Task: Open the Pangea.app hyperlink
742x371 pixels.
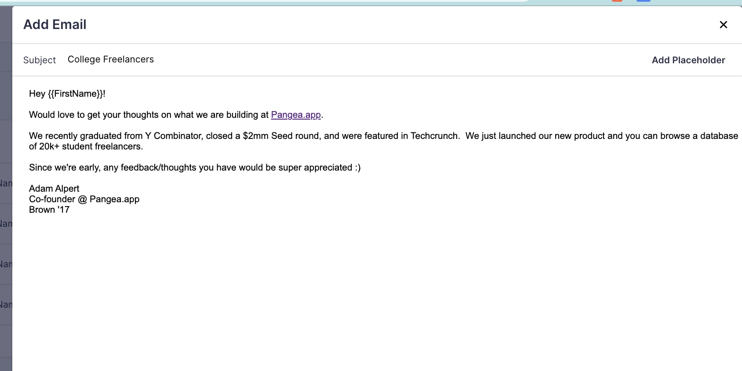Action: pos(296,115)
